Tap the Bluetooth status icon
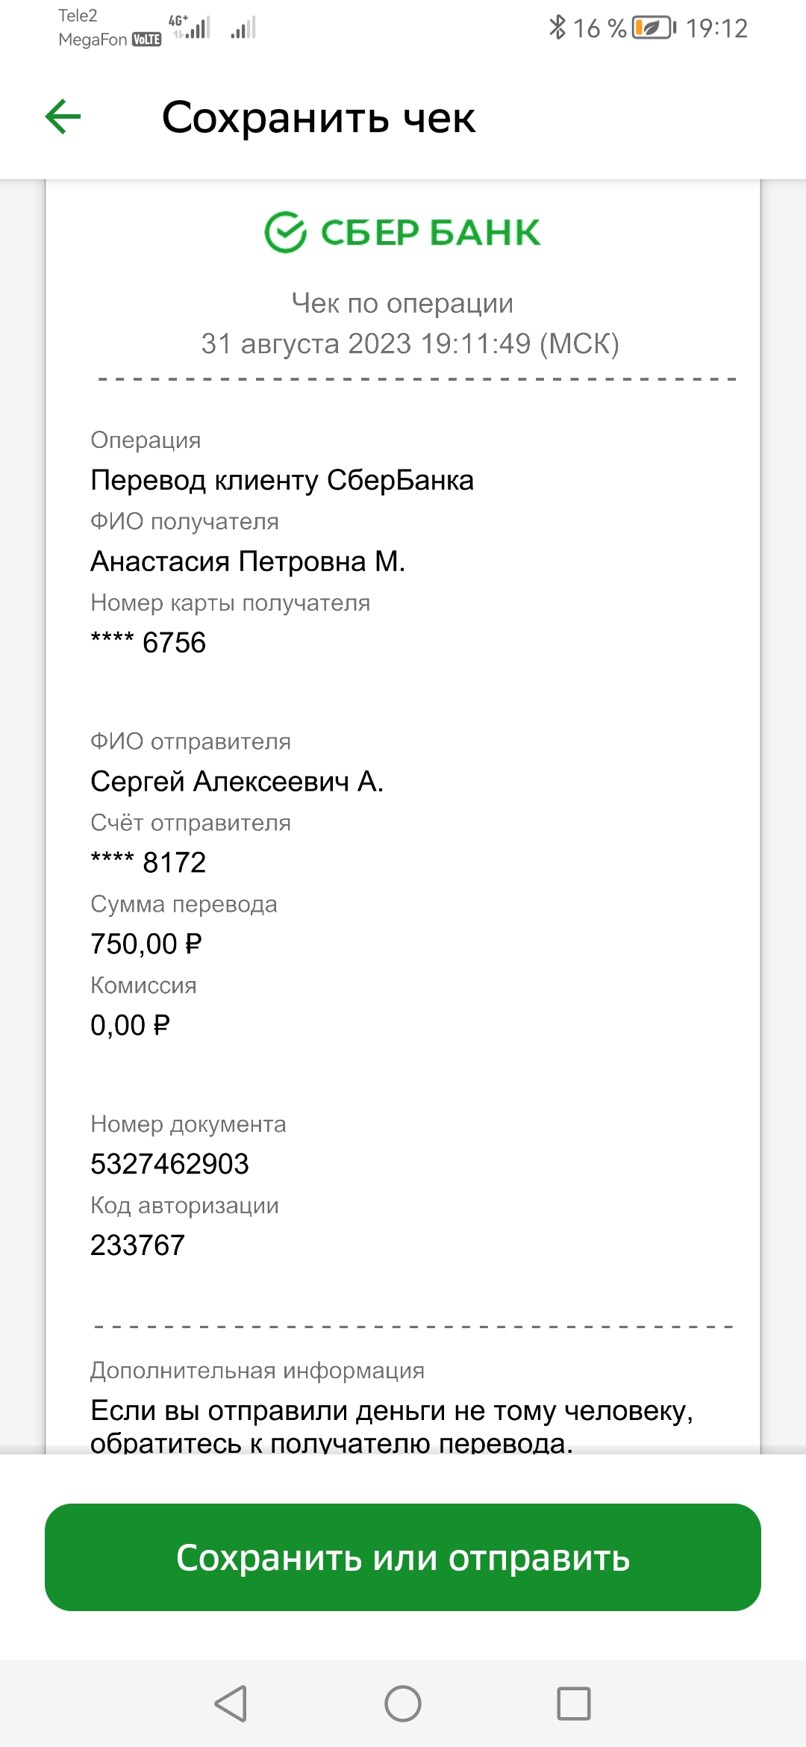Screen dimensions: 806x1747 [x=557, y=28]
